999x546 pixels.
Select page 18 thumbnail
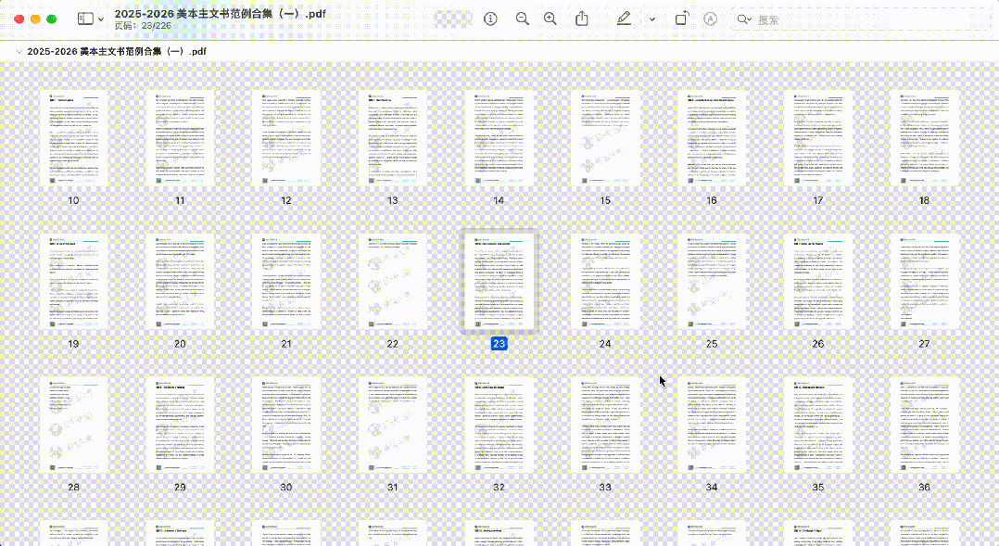(x=925, y=138)
